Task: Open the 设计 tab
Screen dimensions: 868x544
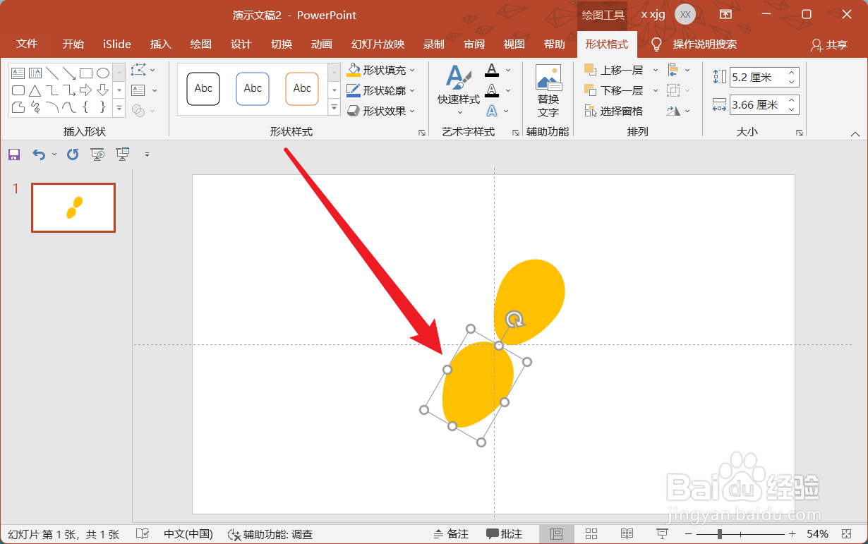Action: click(x=241, y=44)
